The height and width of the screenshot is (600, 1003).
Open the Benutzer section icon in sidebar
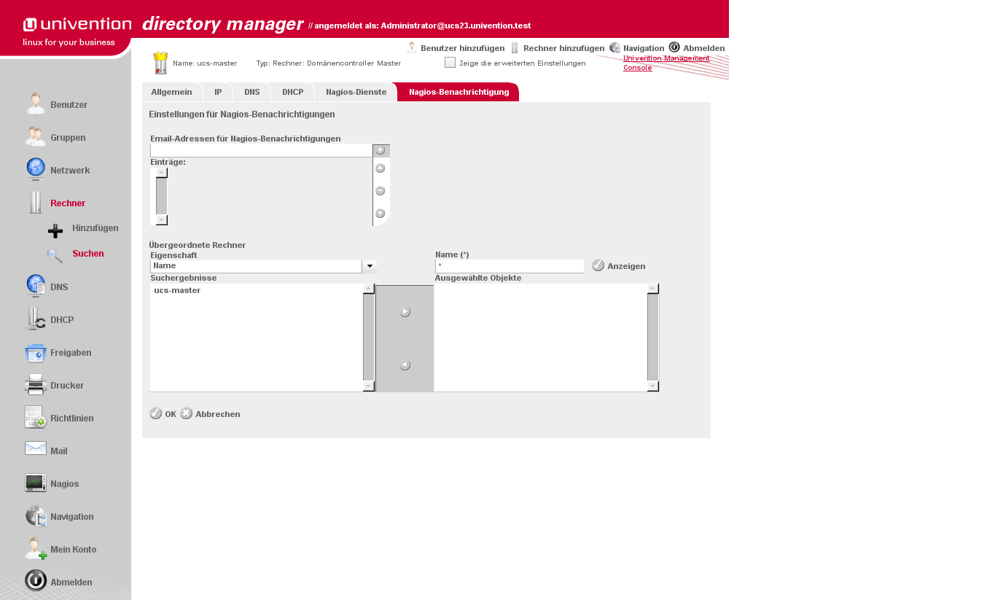[35, 104]
